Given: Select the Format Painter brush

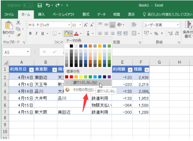Looking at the screenshot, I should click(19, 35).
